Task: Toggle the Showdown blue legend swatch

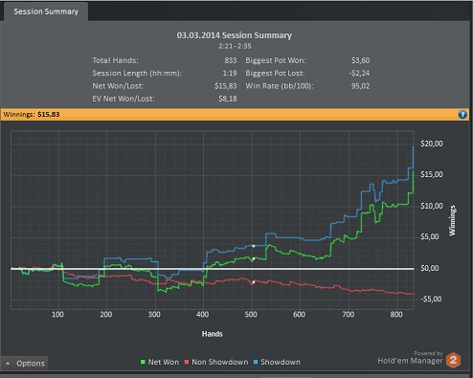Action: [256, 362]
